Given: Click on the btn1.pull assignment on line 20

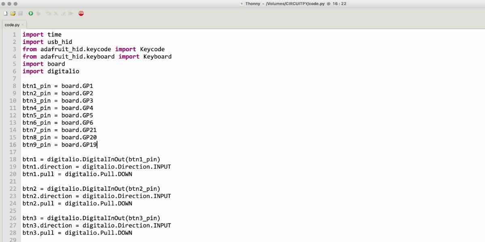Looking at the screenshot, I should (77, 174).
